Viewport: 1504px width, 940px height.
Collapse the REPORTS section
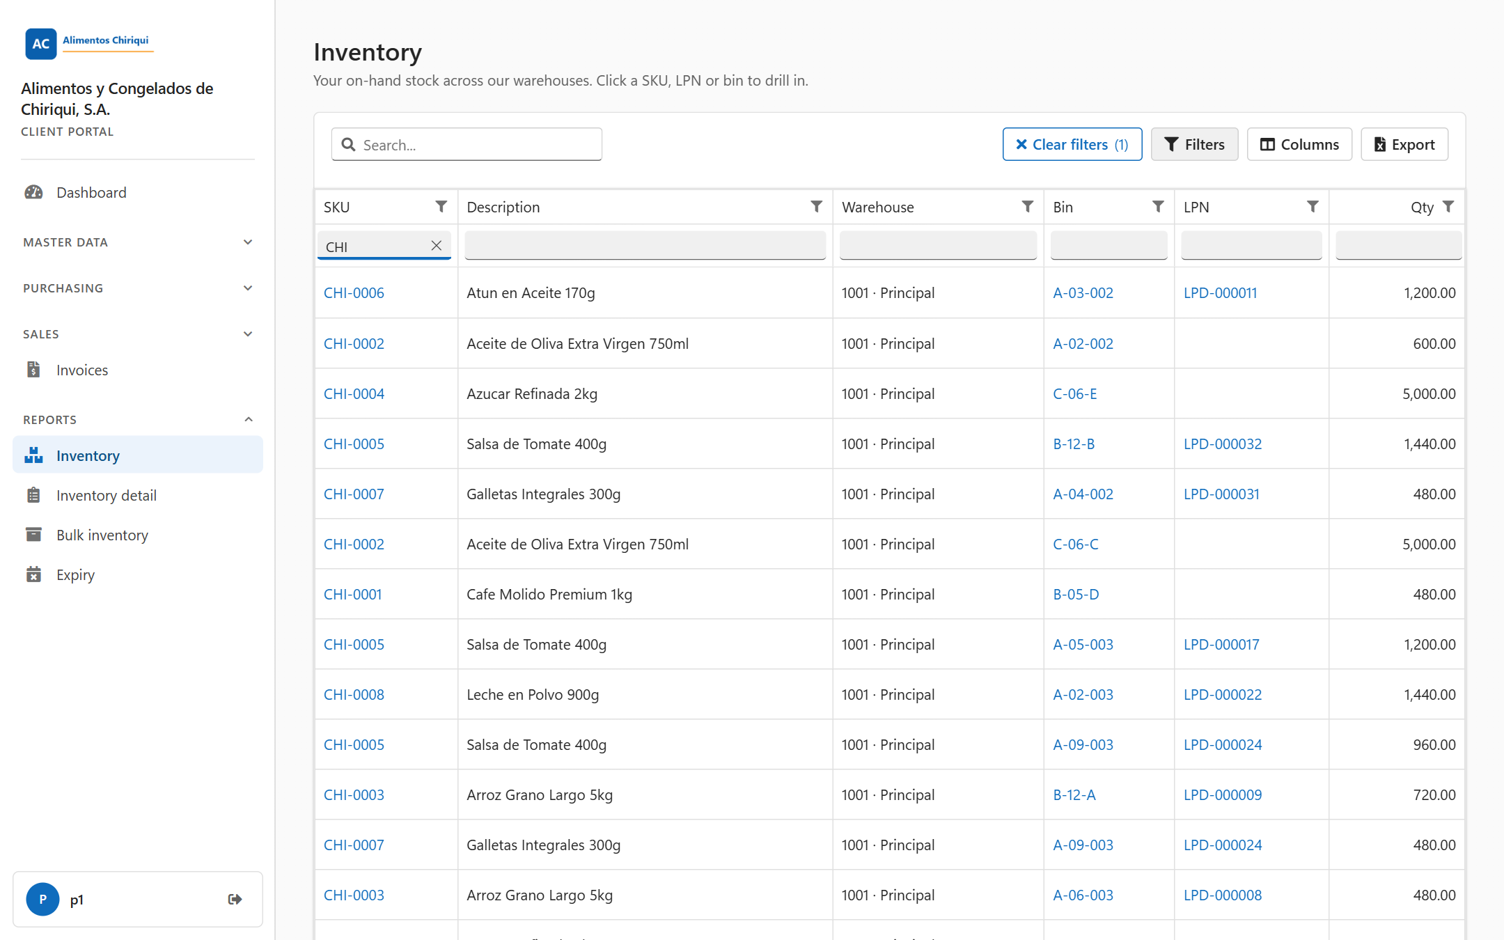click(138, 420)
